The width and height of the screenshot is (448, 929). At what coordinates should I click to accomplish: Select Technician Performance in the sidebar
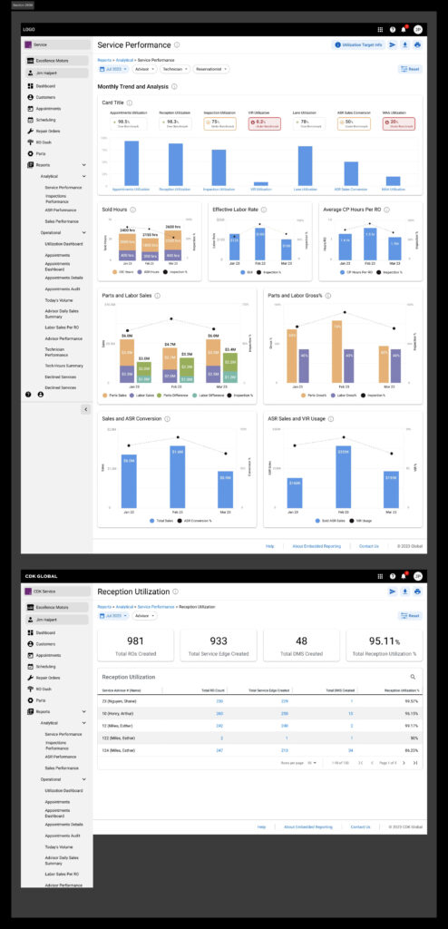click(x=56, y=353)
